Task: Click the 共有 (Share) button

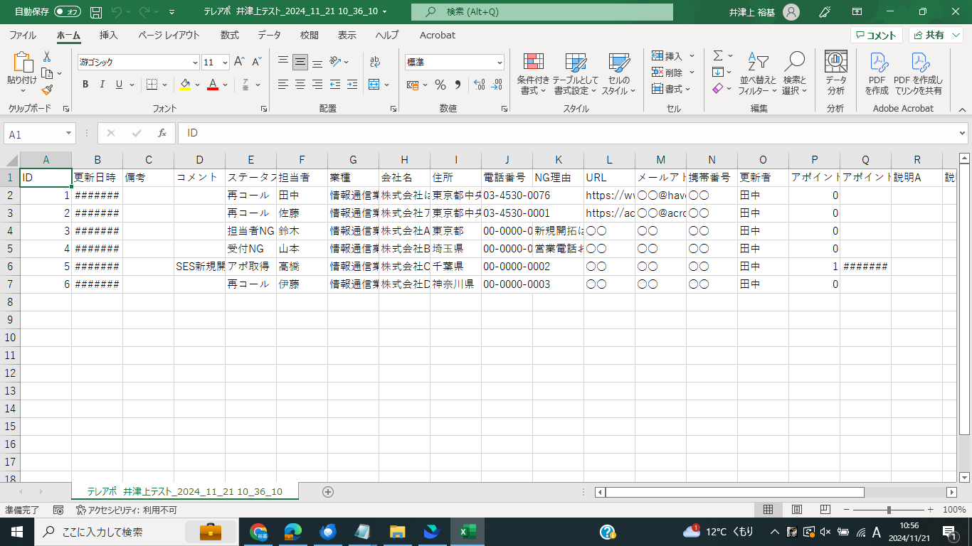Action: coord(935,35)
